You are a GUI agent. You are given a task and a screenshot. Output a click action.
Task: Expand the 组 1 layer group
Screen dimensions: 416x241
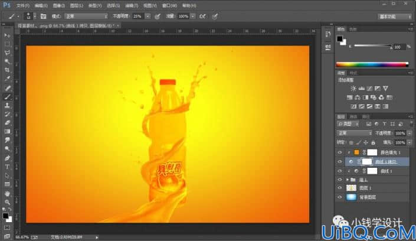348,180
